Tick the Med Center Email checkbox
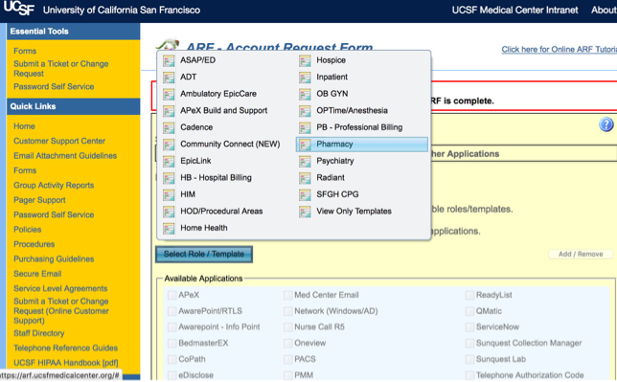The image size is (617, 382). point(288,295)
